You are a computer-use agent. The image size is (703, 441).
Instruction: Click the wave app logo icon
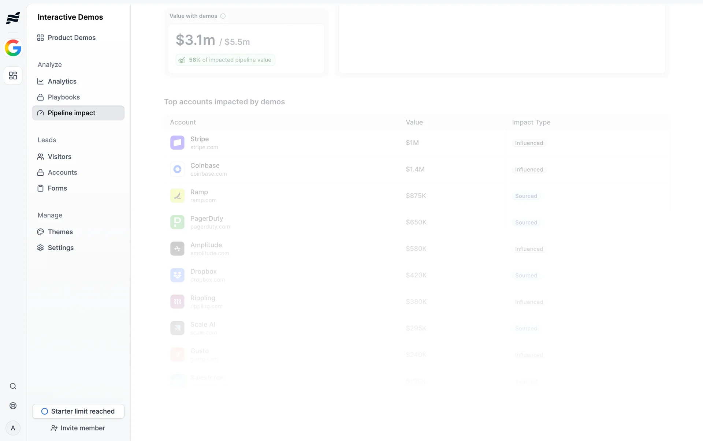(x=13, y=18)
